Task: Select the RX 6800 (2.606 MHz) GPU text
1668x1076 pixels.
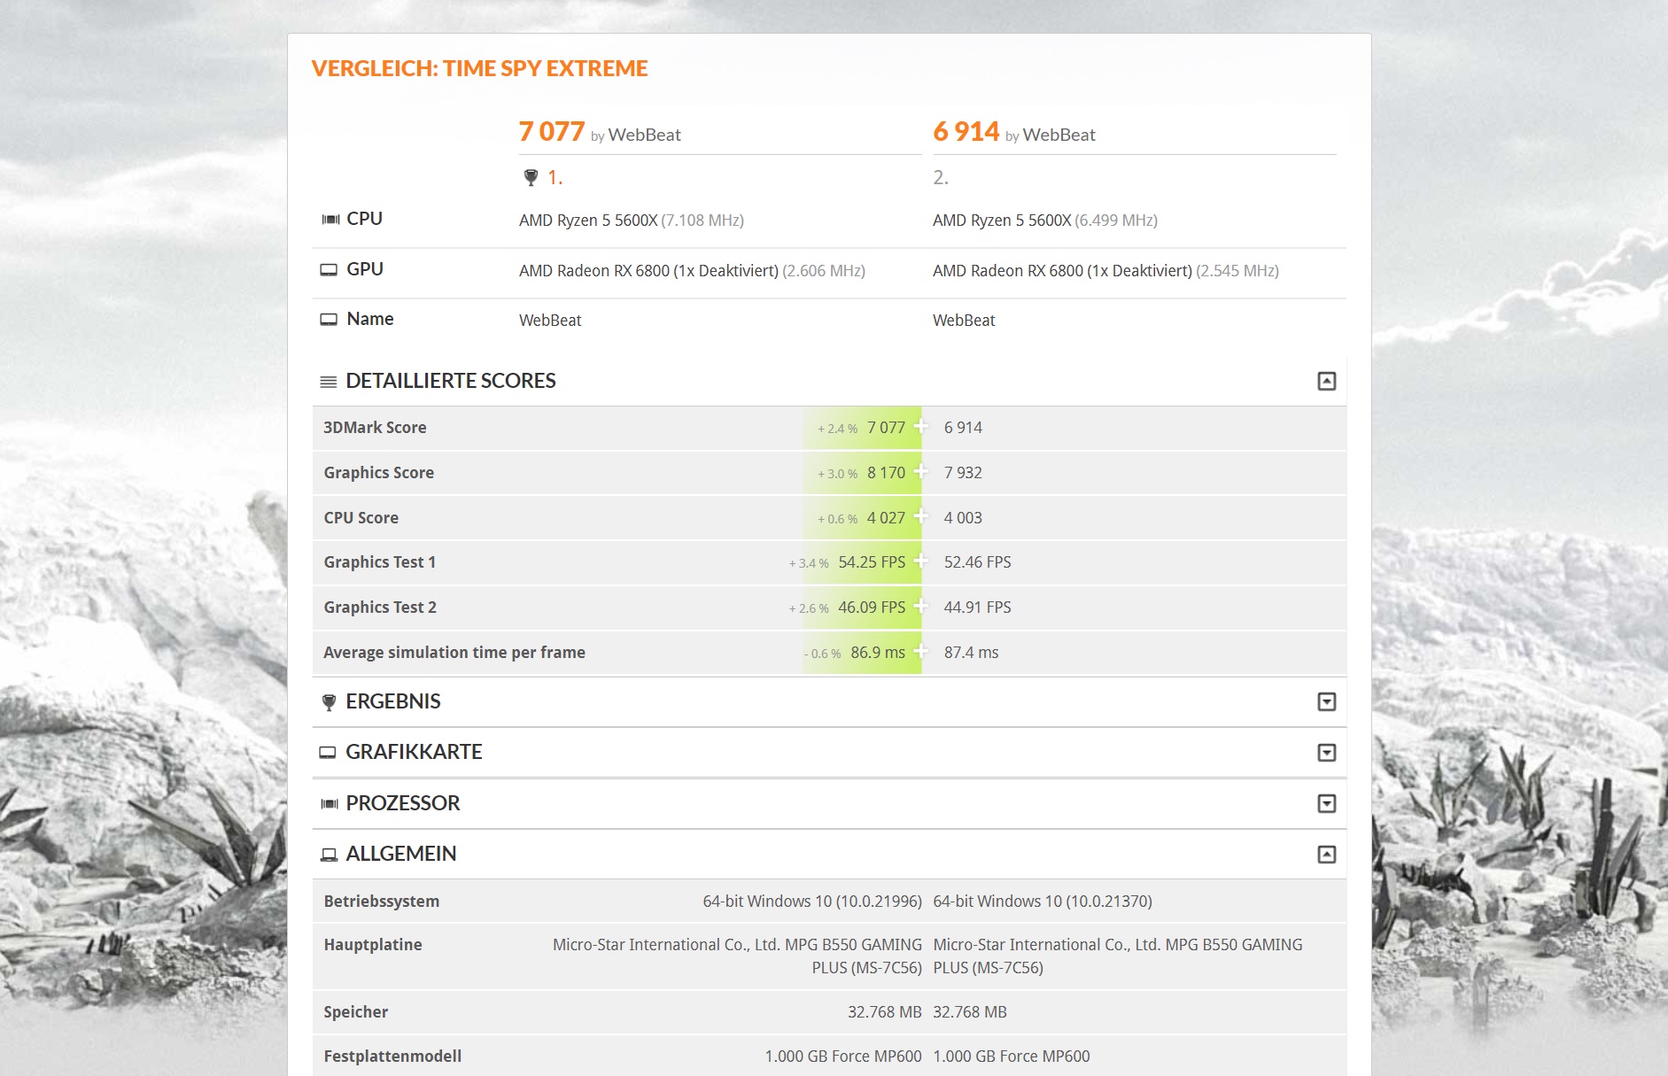Action: tap(692, 270)
